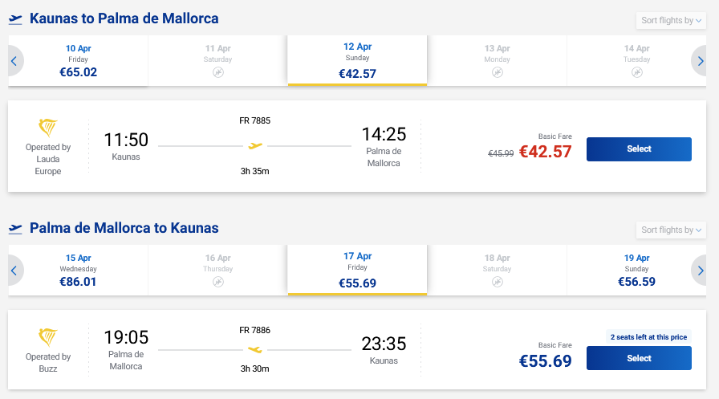Click the plane icon beside Kaunas to Palma heading
The height and width of the screenshot is (399, 719).
15,18
